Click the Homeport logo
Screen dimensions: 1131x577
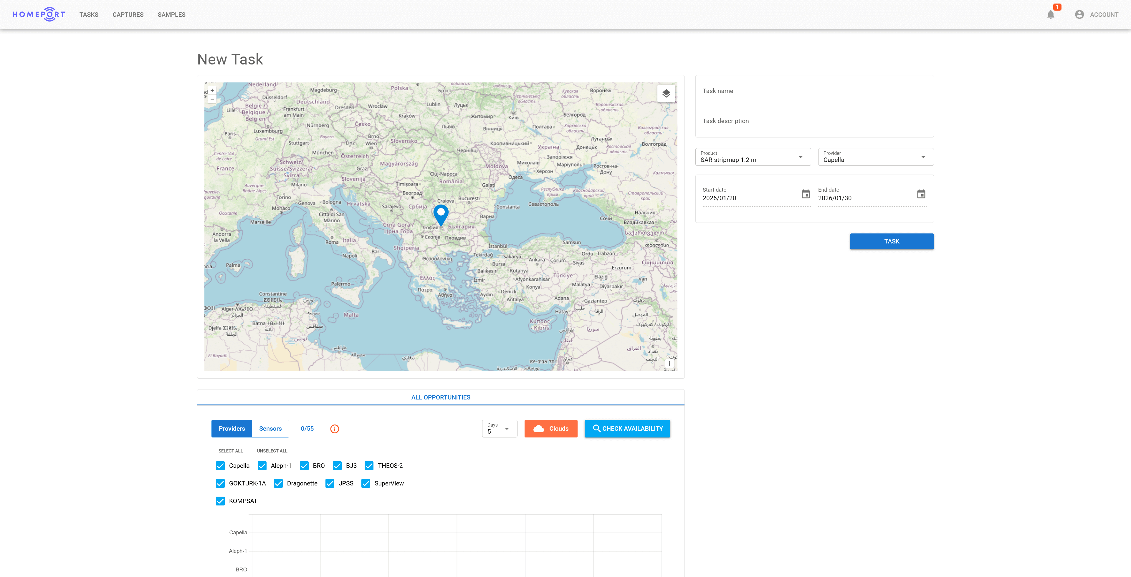39,14
